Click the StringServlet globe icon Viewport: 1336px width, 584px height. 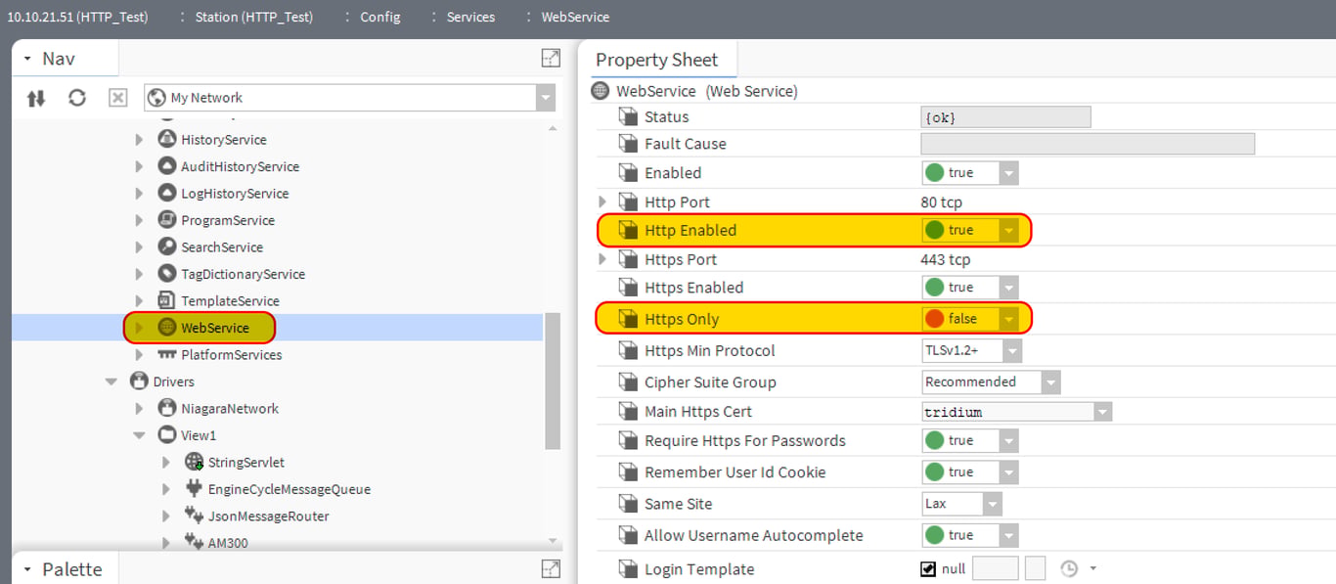click(x=194, y=462)
